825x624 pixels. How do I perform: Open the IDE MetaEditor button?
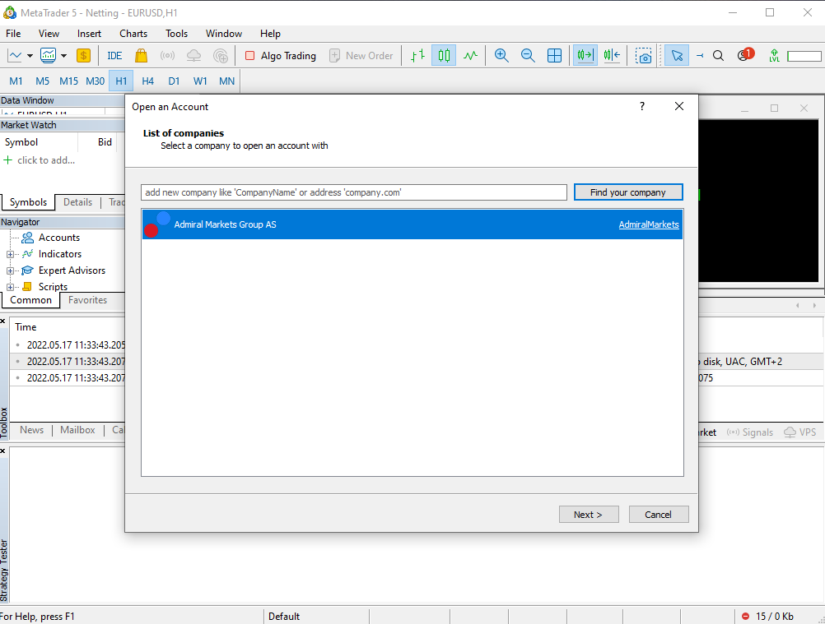(x=114, y=56)
